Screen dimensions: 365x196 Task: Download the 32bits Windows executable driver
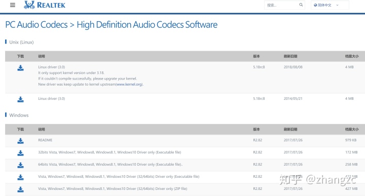pyautogui.click(x=20, y=153)
